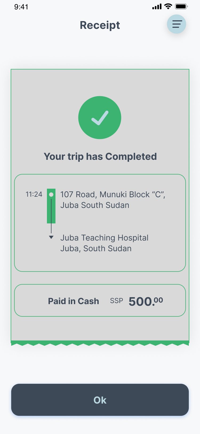
Task: Click the pickup origin dot marker
Action: pyautogui.click(x=51, y=195)
